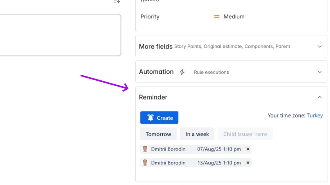Open the Turkey time zone link

315,116
